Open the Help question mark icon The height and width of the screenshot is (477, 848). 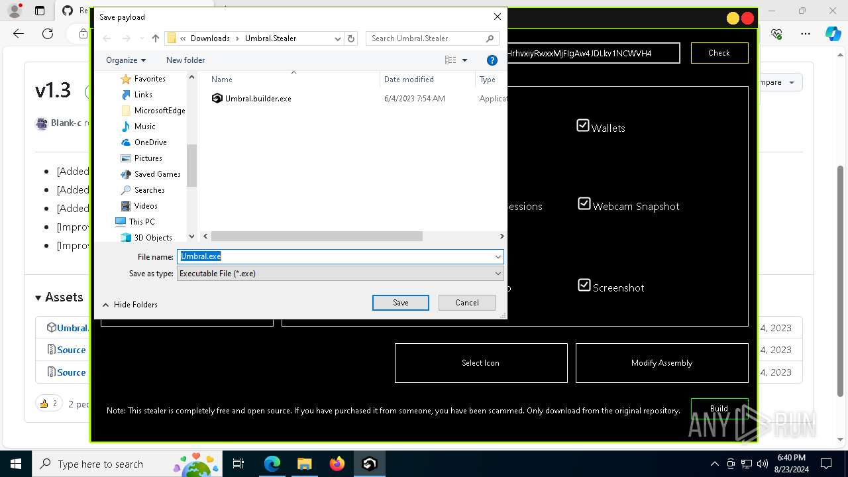[492, 60]
